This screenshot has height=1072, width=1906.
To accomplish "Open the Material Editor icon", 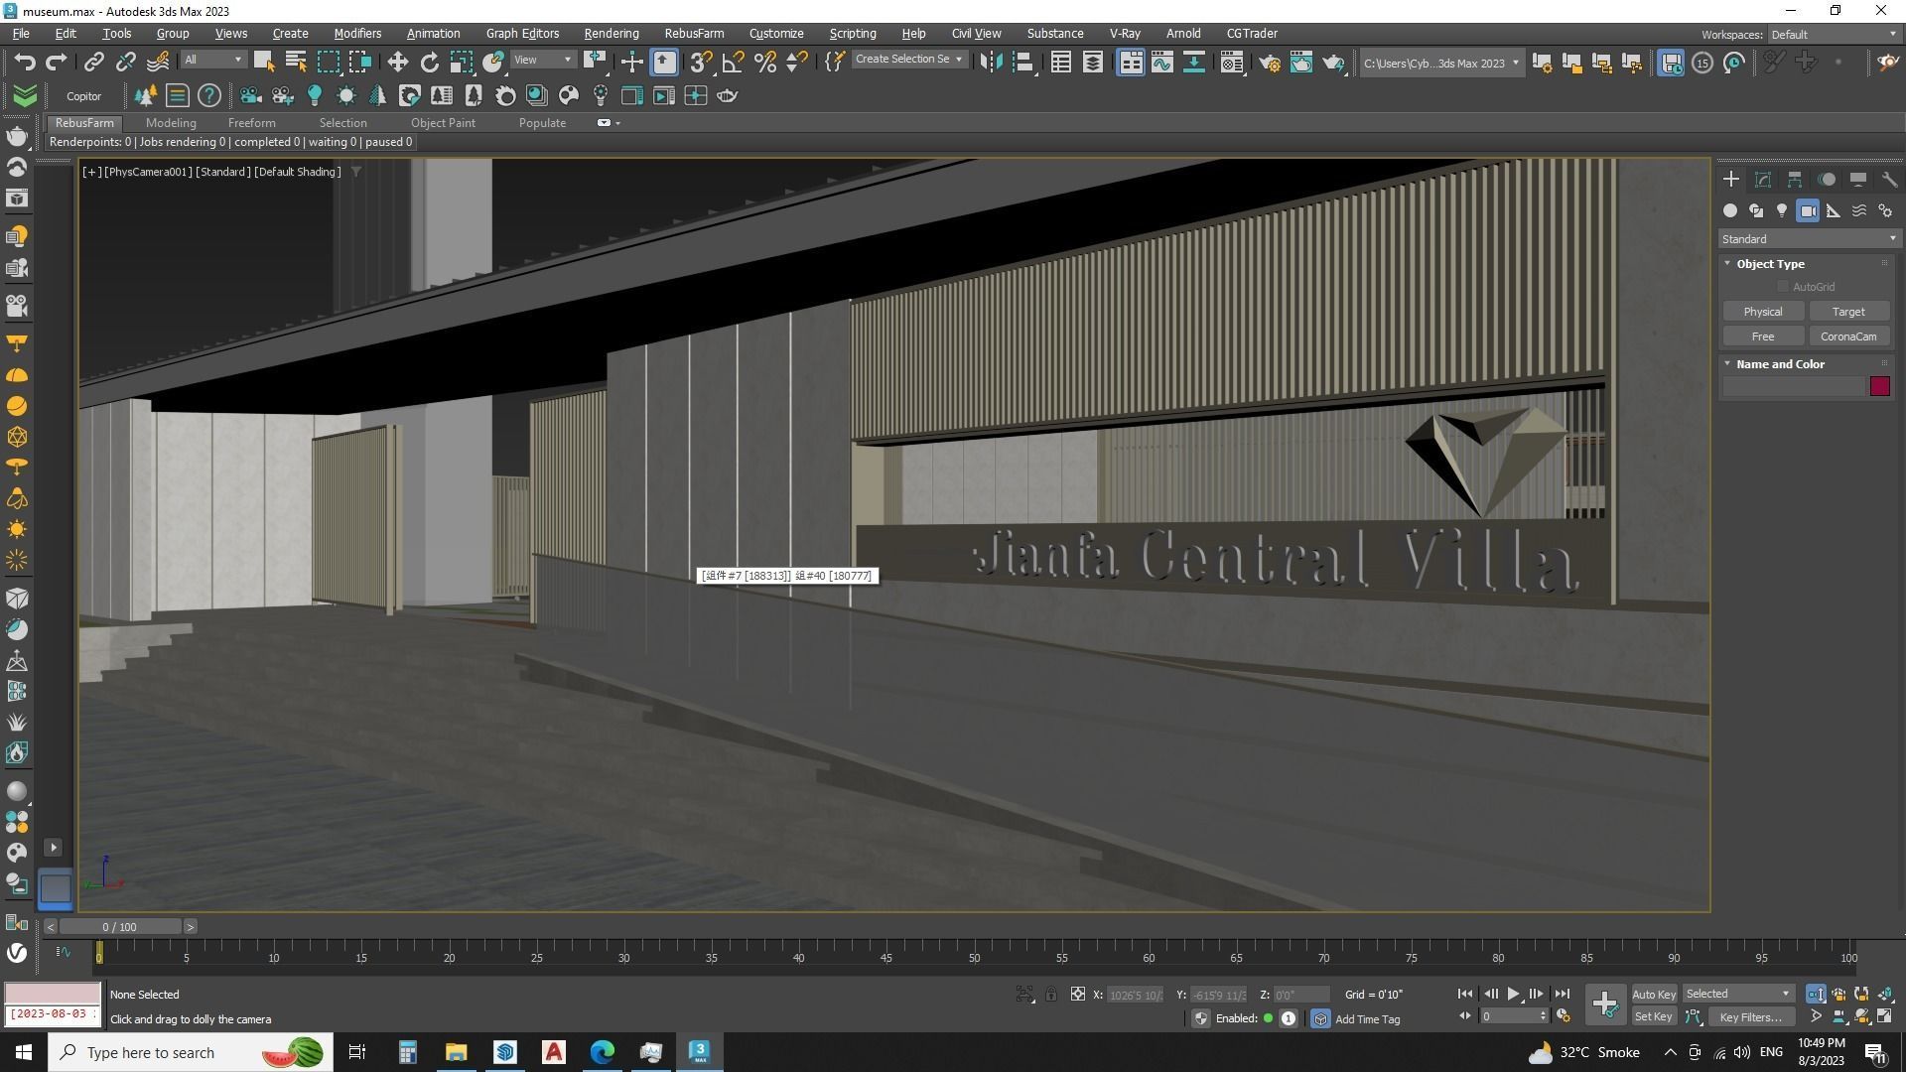I will coord(1231,62).
